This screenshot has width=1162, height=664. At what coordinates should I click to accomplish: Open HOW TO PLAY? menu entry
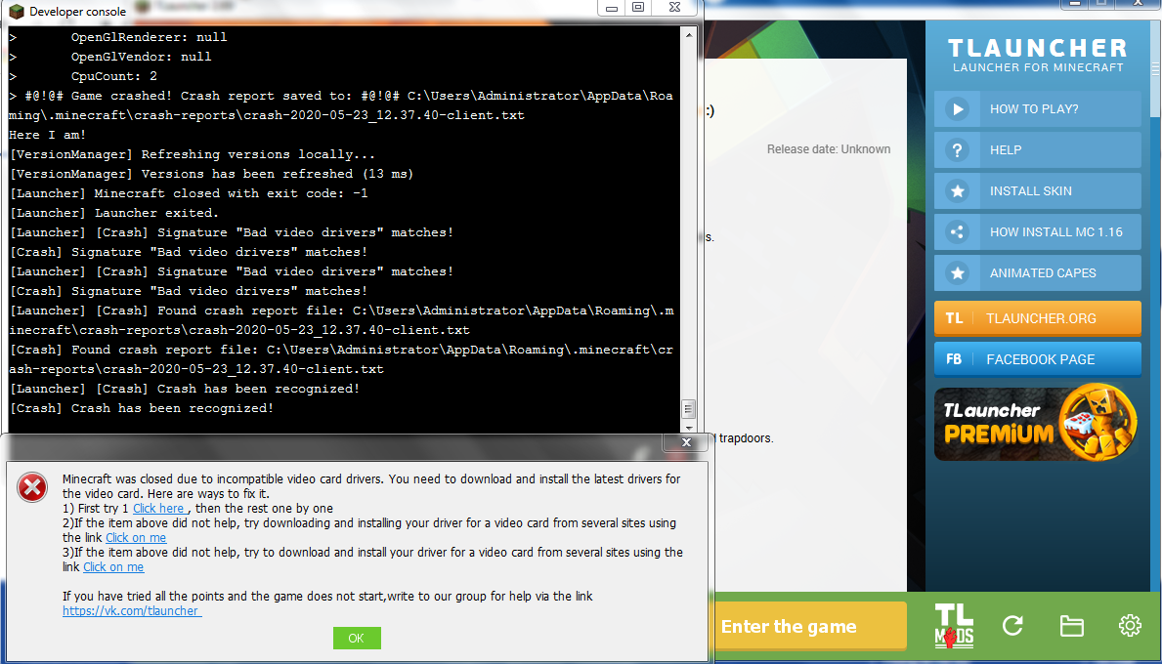1038,108
